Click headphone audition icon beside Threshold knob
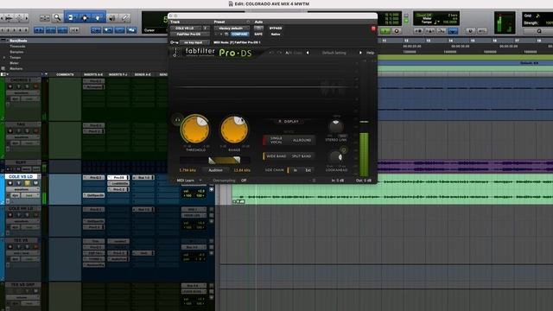553x311 pixels. [x=177, y=120]
